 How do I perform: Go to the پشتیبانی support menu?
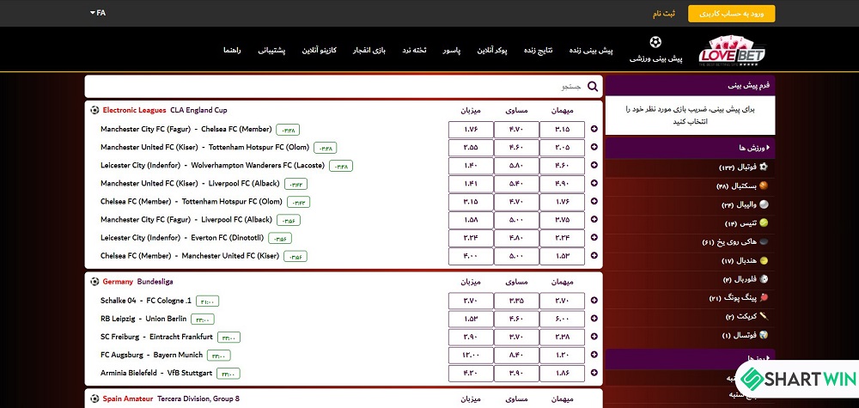[x=274, y=51]
